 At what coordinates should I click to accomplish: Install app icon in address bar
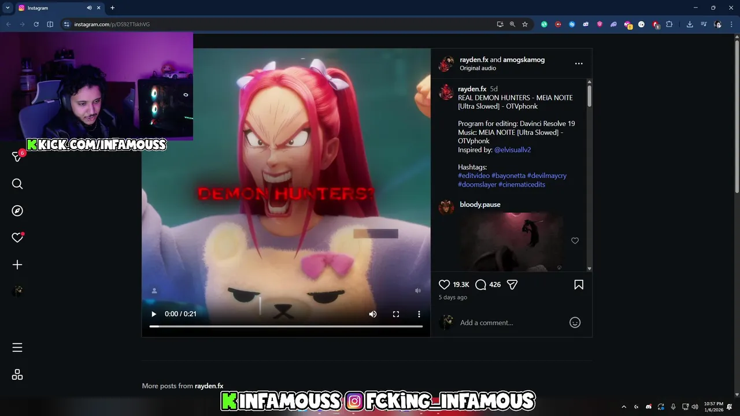click(500, 24)
